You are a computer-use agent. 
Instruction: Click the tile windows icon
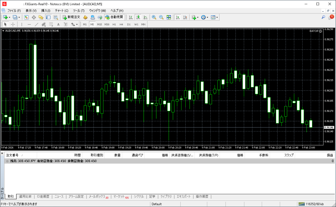[x=169, y=17]
